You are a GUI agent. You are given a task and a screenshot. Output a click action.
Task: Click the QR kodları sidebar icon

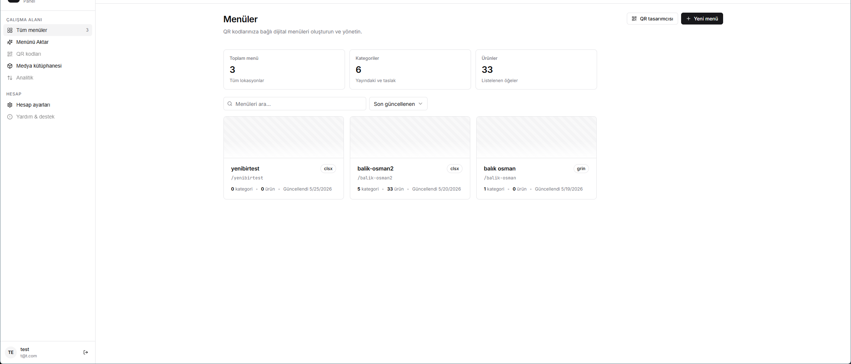[x=10, y=54]
